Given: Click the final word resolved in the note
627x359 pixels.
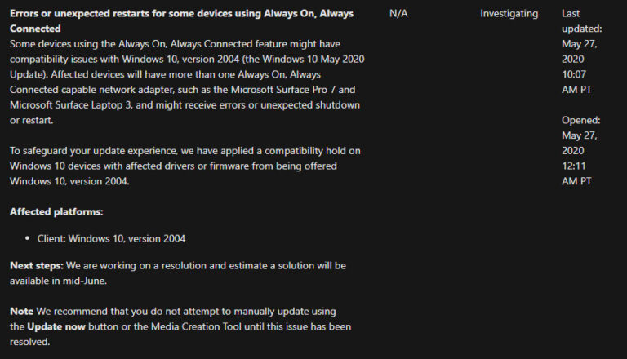Looking at the screenshot, I should point(29,342).
